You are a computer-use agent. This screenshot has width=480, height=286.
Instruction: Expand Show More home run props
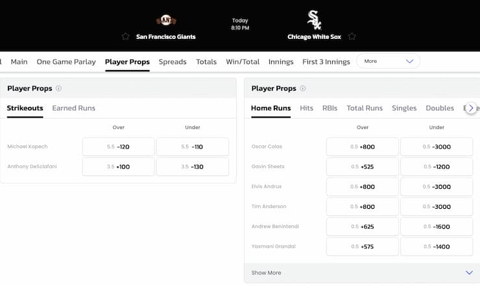point(362,272)
